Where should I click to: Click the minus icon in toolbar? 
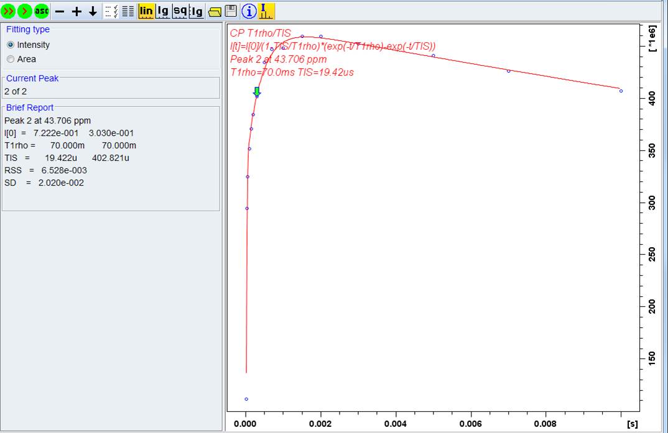point(60,11)
